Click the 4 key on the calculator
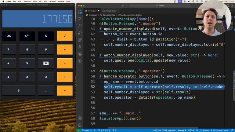 (x=9, y=63)
